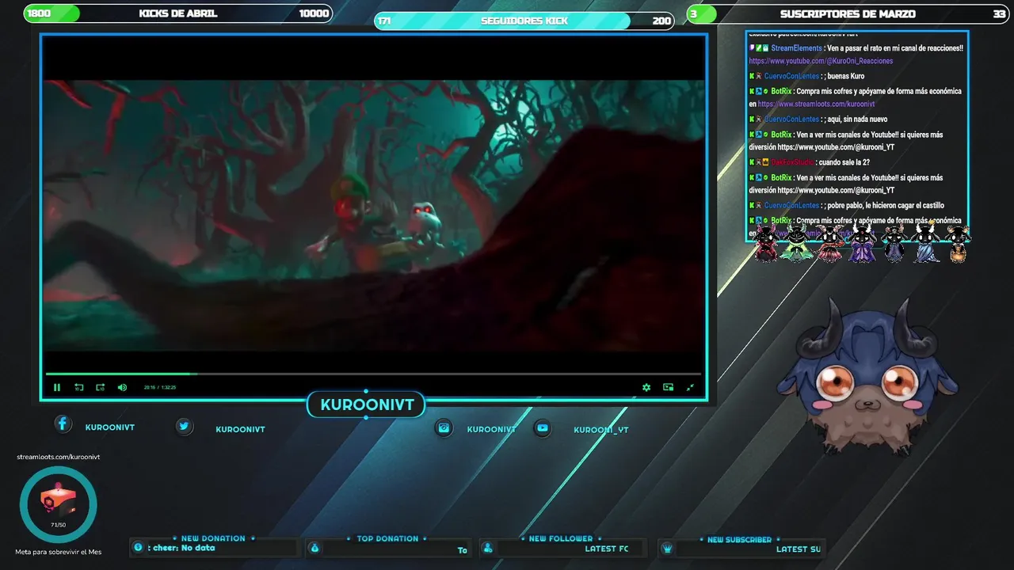
Task: Click the New Follower header label
Action: tap(561, 538)
